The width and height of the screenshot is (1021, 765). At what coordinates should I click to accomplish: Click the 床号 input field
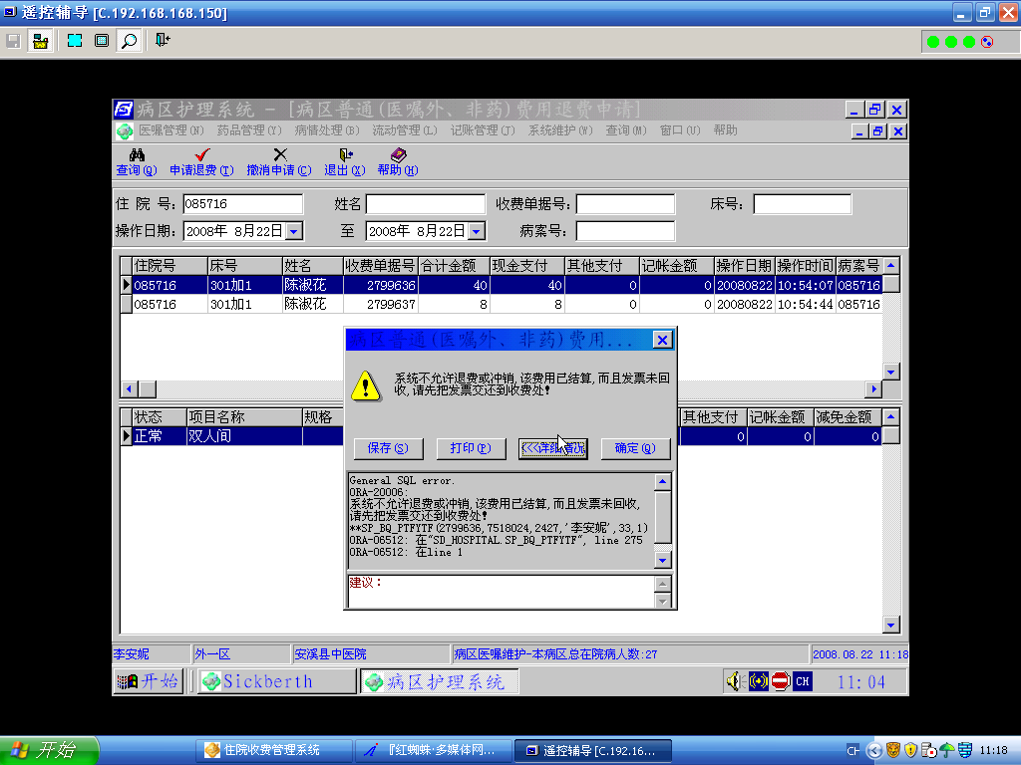point(803,203)
